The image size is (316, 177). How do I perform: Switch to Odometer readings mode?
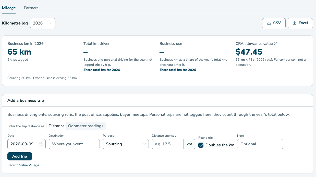click(86, 126)
